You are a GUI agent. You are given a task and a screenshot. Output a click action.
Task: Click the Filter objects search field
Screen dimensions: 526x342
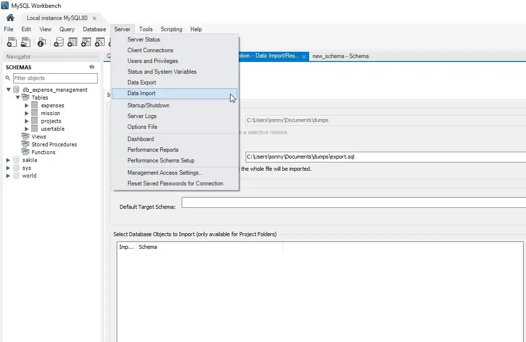point(55,78)
